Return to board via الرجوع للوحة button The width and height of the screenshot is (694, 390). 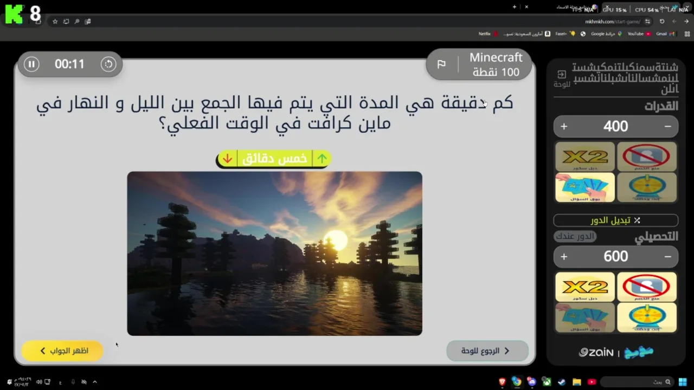tap(487, 350)
